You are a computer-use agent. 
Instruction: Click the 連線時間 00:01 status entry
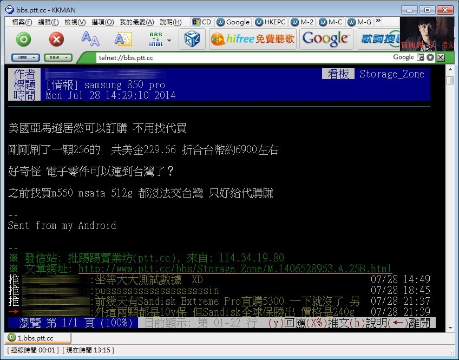pos(33,350)
